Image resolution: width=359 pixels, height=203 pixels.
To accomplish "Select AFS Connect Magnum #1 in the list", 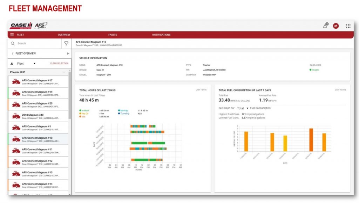I will (38, 128).
